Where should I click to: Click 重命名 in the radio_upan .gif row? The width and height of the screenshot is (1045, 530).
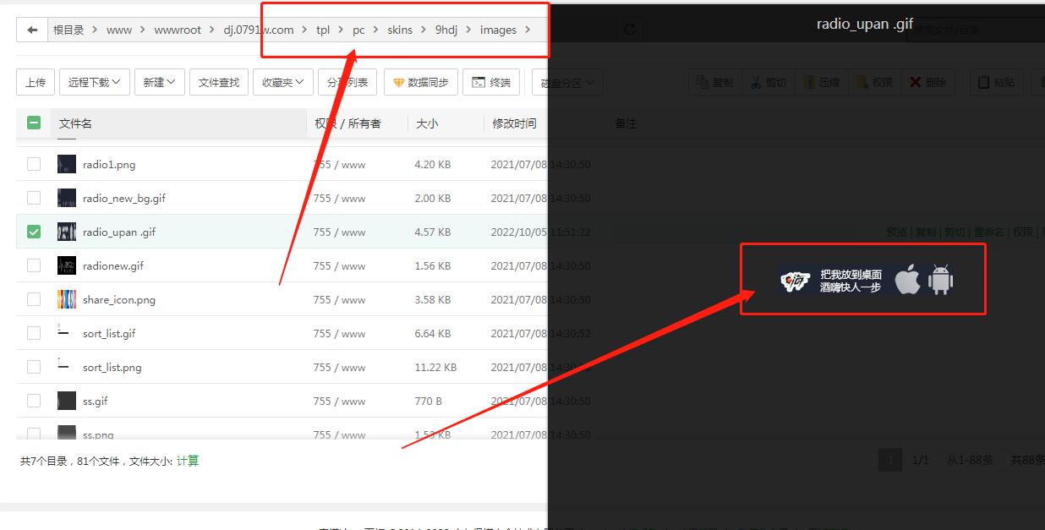point(988,232)
